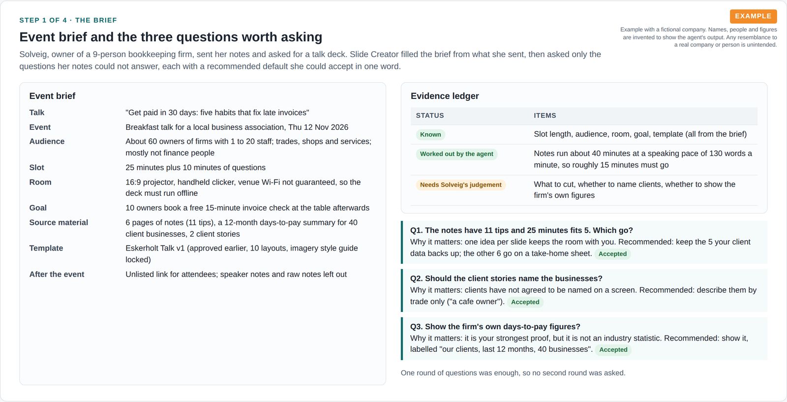Click the orange EXAMPLE badge
The height and width of the screenshot is (402, 787).
(753, 16)
